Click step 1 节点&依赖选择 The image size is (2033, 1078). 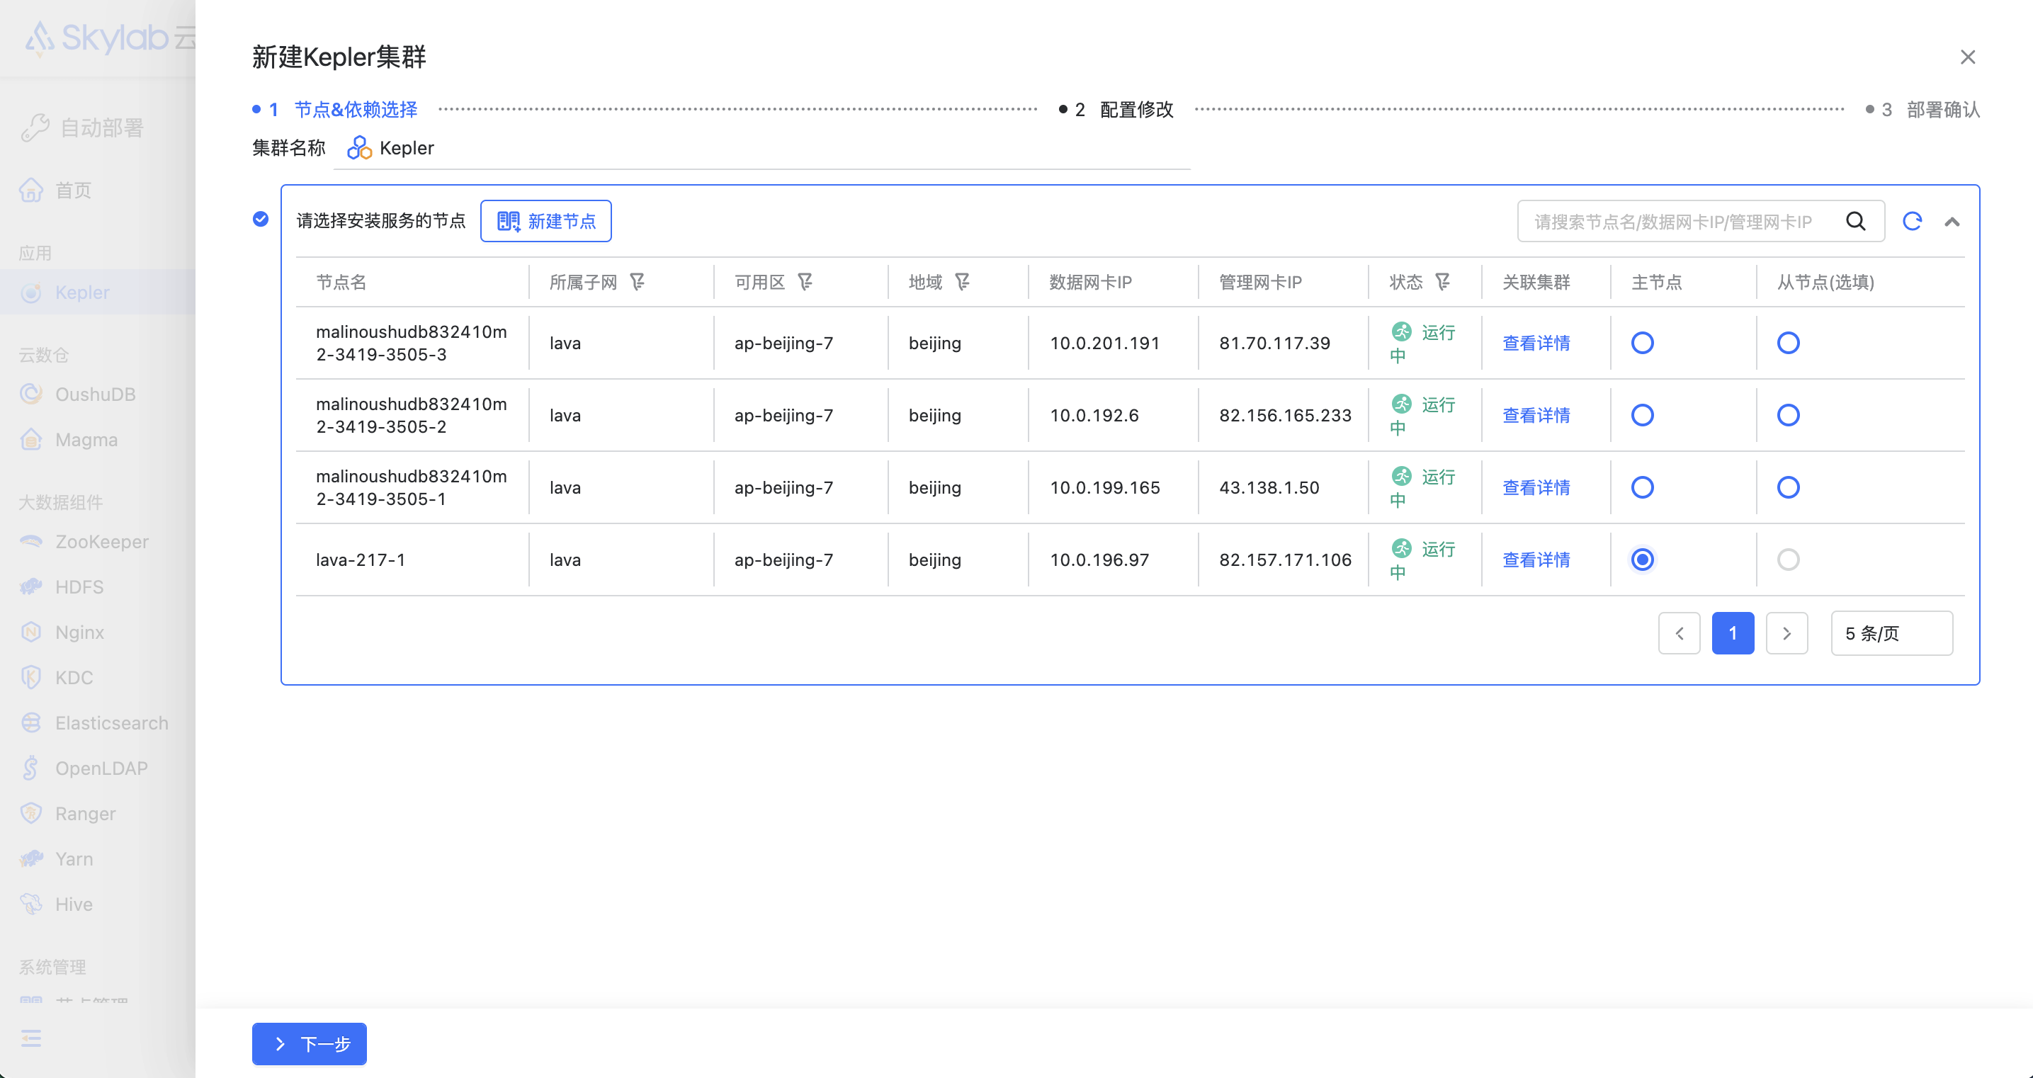334,109
